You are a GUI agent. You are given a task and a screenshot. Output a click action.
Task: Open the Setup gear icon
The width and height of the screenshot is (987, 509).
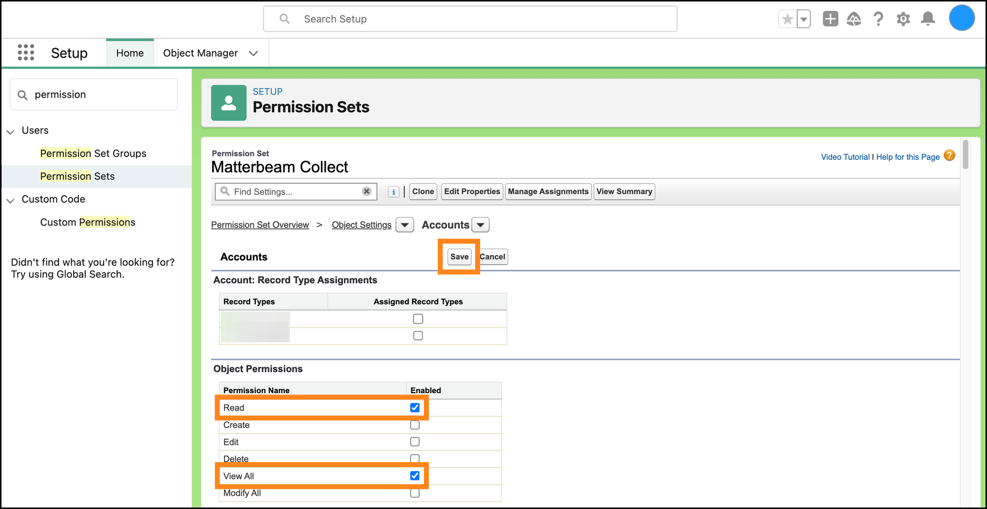(x=903, y=19)
